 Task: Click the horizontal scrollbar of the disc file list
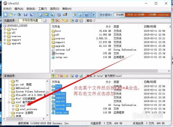[x=111, y=71]
